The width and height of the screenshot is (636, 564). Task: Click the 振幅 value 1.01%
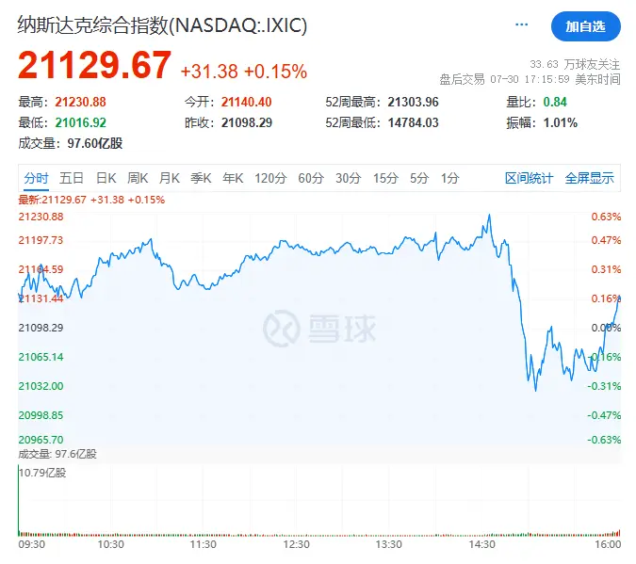(560, 122)
